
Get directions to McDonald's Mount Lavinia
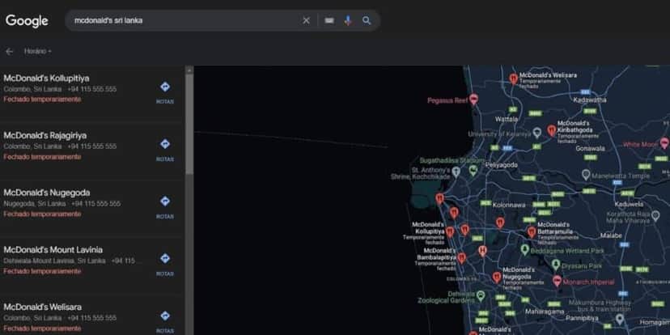[165, 264]
